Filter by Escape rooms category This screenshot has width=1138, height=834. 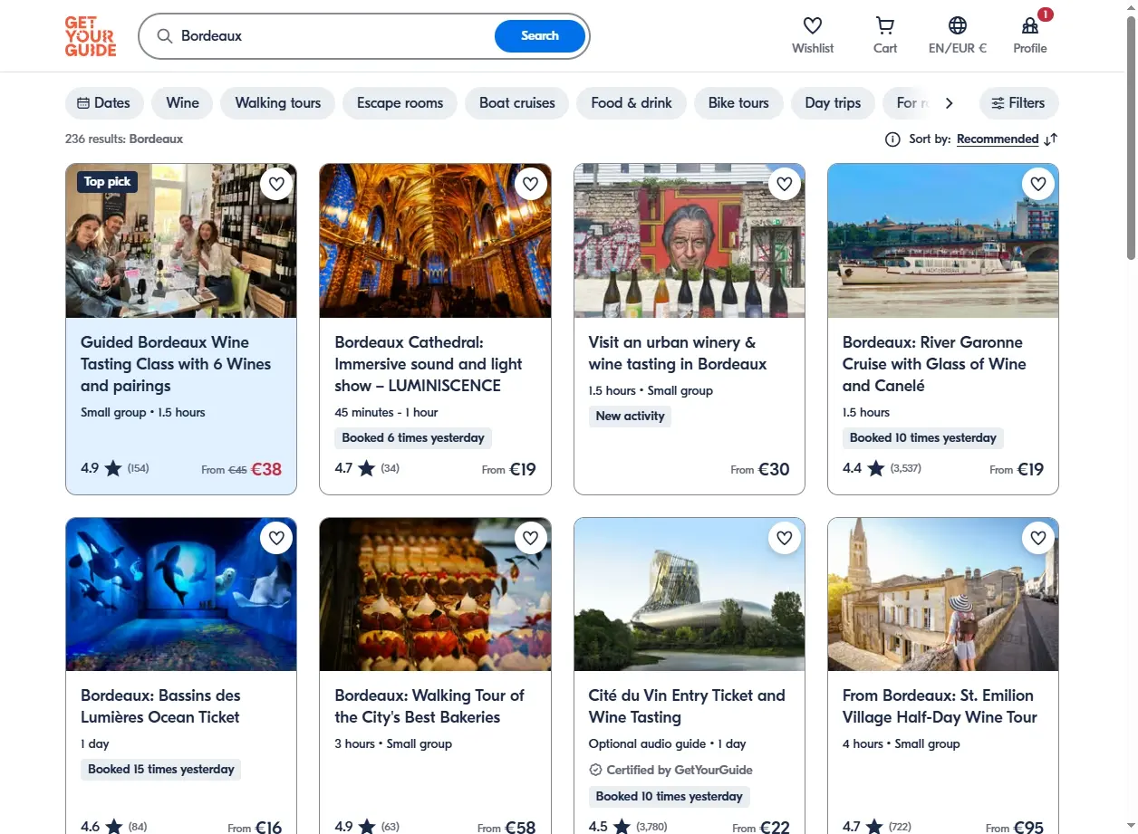coord(400,103)
